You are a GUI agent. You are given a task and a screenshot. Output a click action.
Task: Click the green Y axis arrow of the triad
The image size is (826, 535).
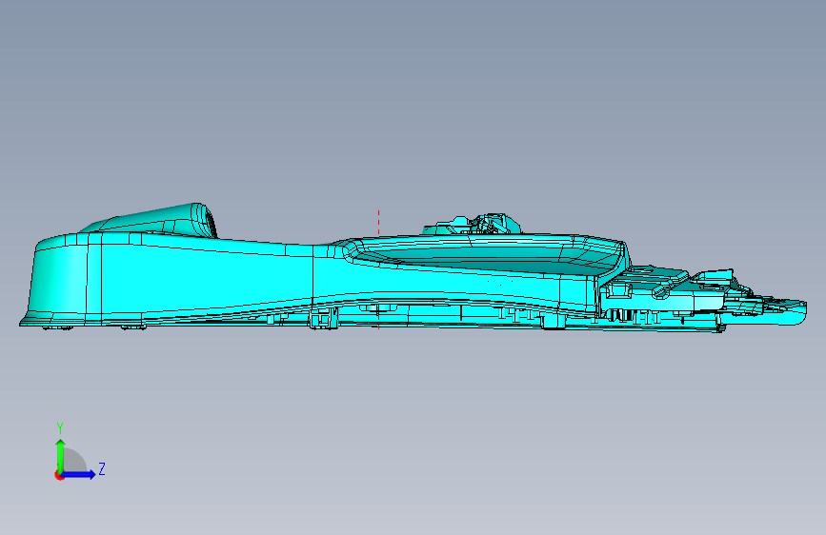pyautogui.click(x=60, y=455)
